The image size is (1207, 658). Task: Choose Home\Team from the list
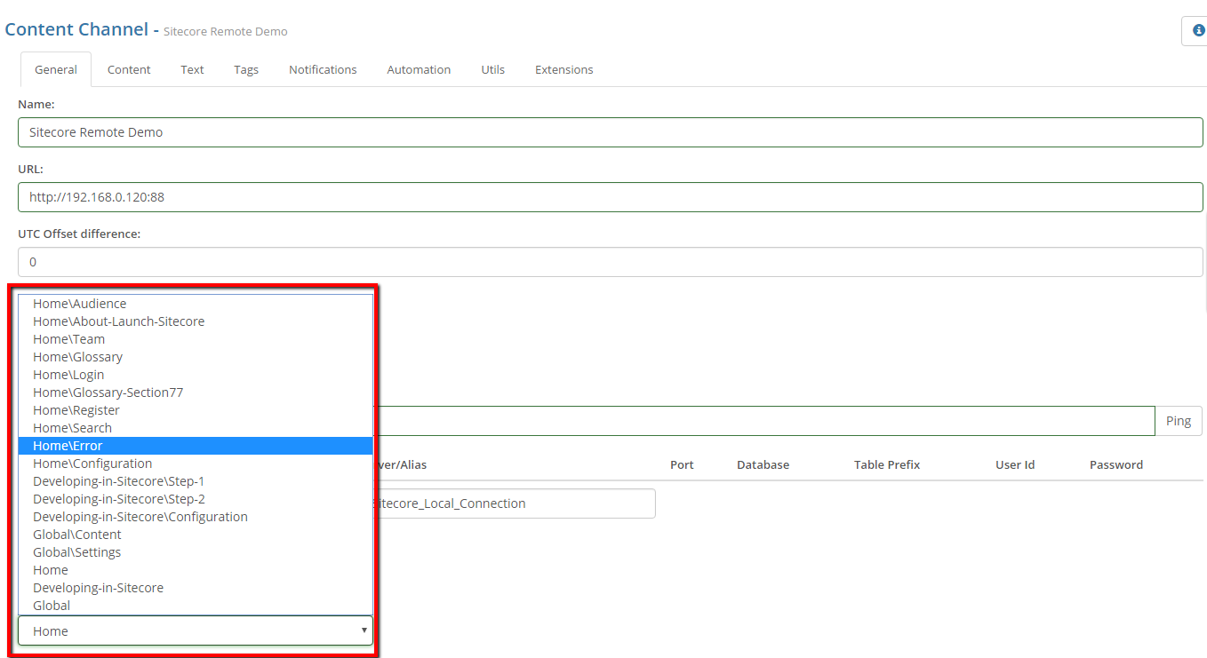point(196,339)
